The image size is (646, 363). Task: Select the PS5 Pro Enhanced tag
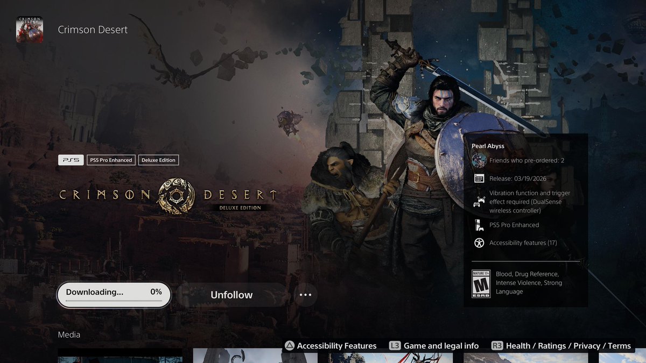coord(110,160)
